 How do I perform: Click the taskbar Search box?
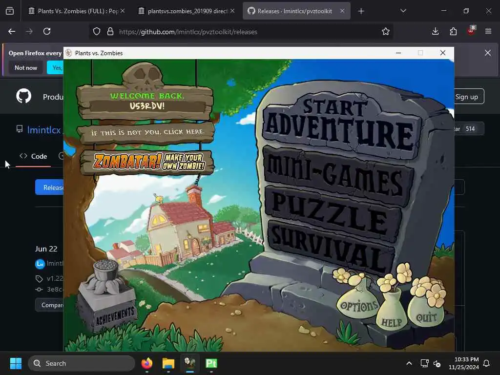(x=82, y=363)
